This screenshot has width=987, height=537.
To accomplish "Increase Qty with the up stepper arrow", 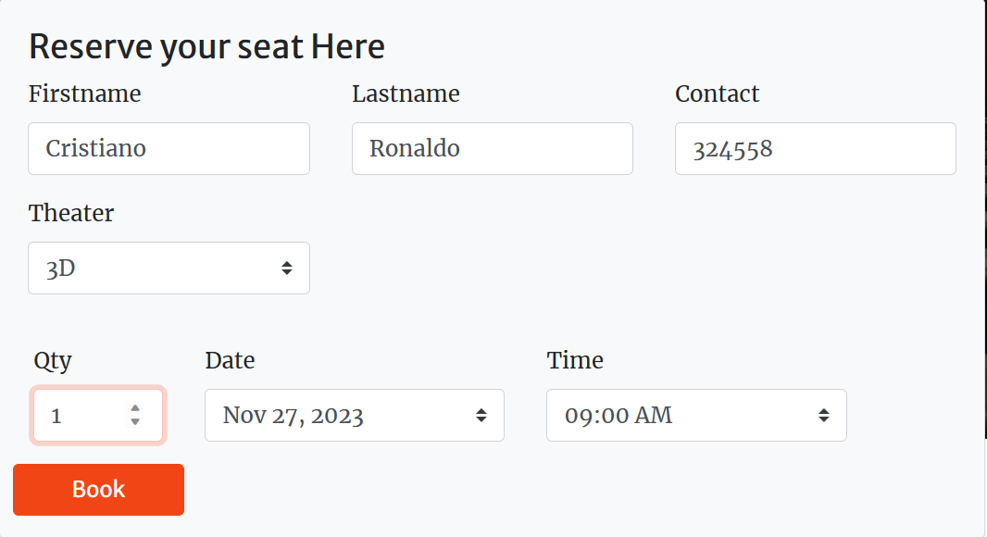I will pos(135,408).
